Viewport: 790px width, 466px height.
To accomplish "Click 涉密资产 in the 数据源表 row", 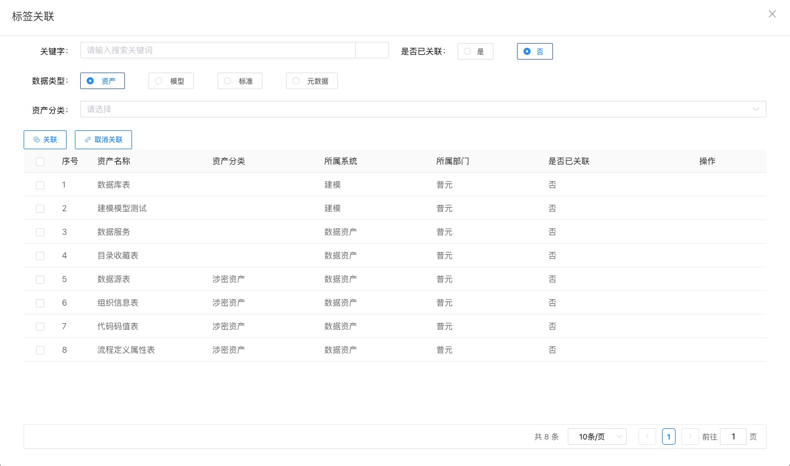I will 229,279.
